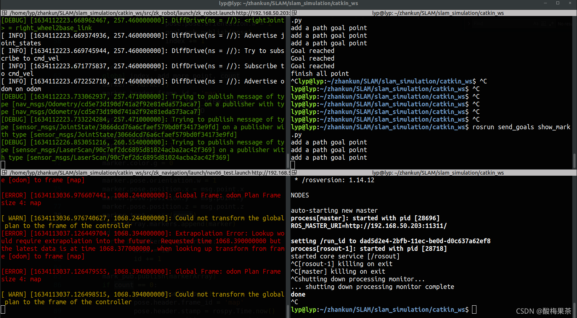Maximize the terminal window

click(x=557, y=3)
